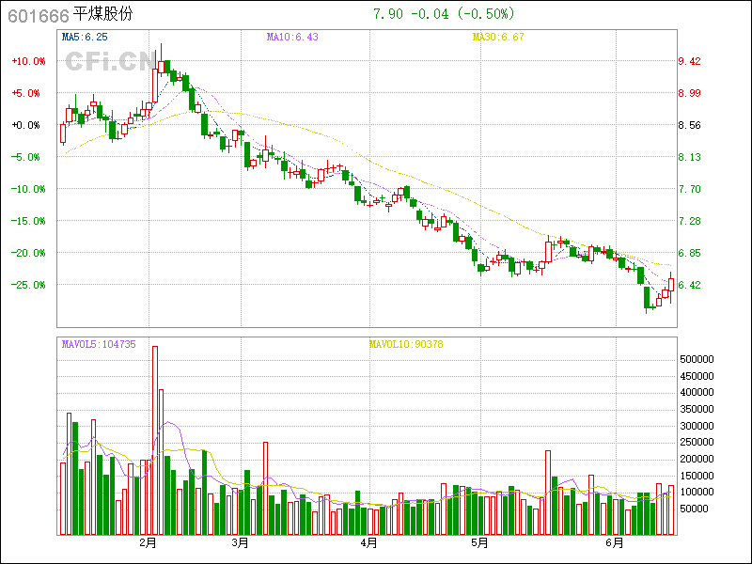Screen dimensions: 752x564
Task: Click the 7.90 current price at the top
Action: [387, 14]
